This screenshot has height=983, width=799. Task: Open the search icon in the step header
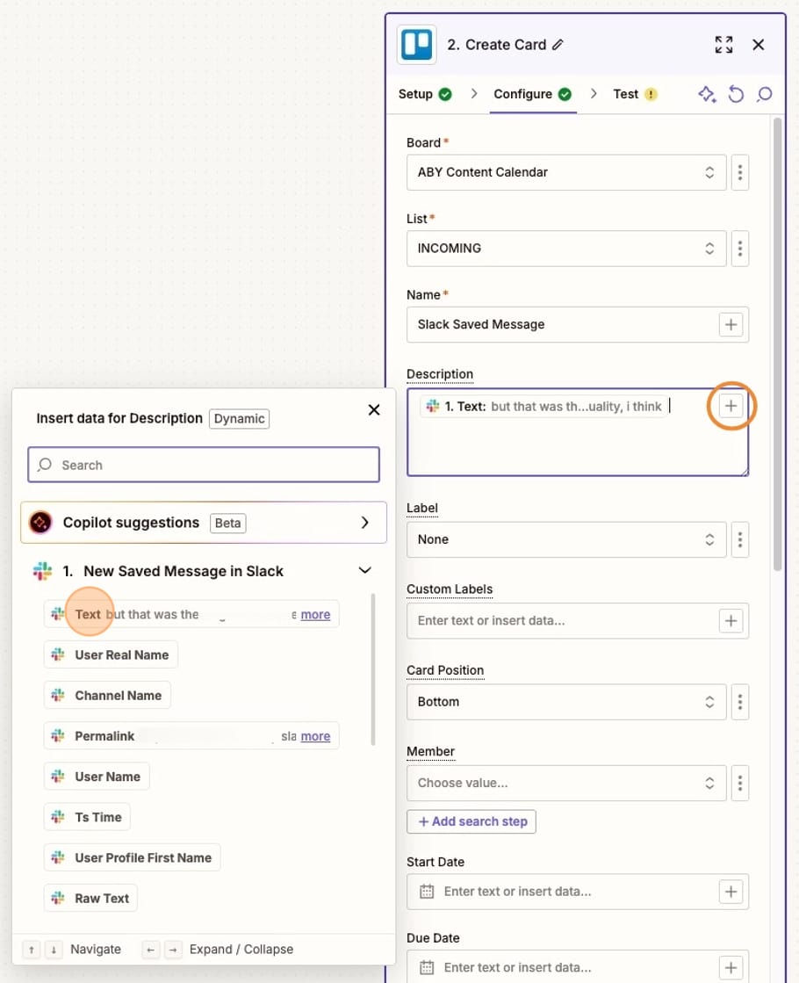764,94
